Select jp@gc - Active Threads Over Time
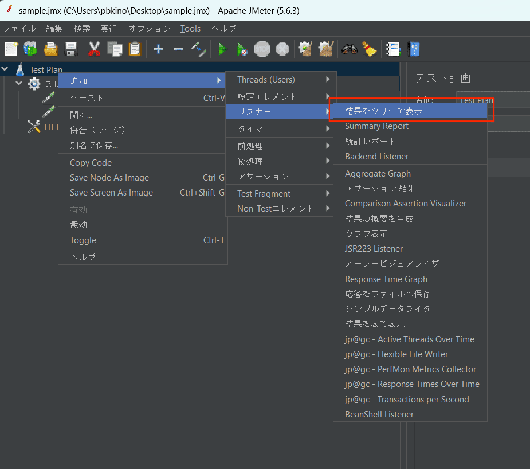This screenshot has width=530, height=469. point(410,339)
